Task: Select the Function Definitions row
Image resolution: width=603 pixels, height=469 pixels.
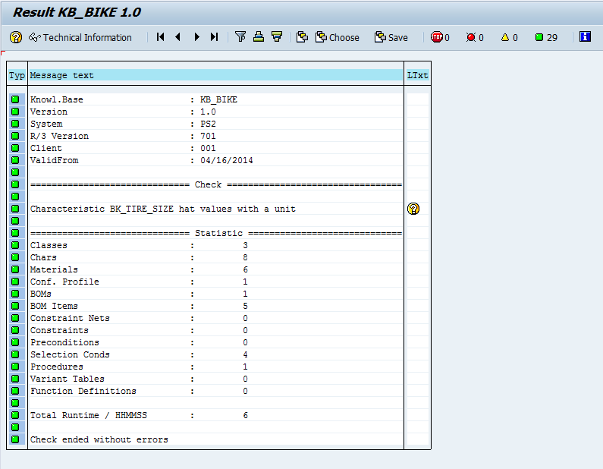Action: coord(215,391)
